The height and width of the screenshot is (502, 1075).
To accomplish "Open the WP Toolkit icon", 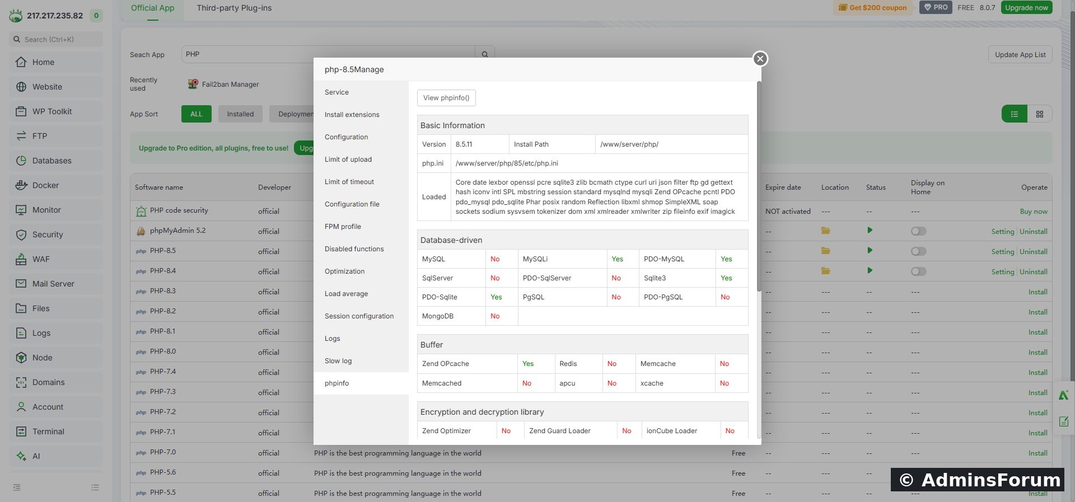I will coord(21,111).
